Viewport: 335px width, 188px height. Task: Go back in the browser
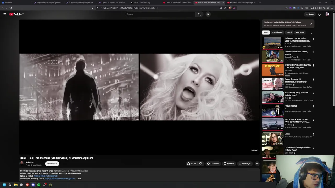pos(3,8)
